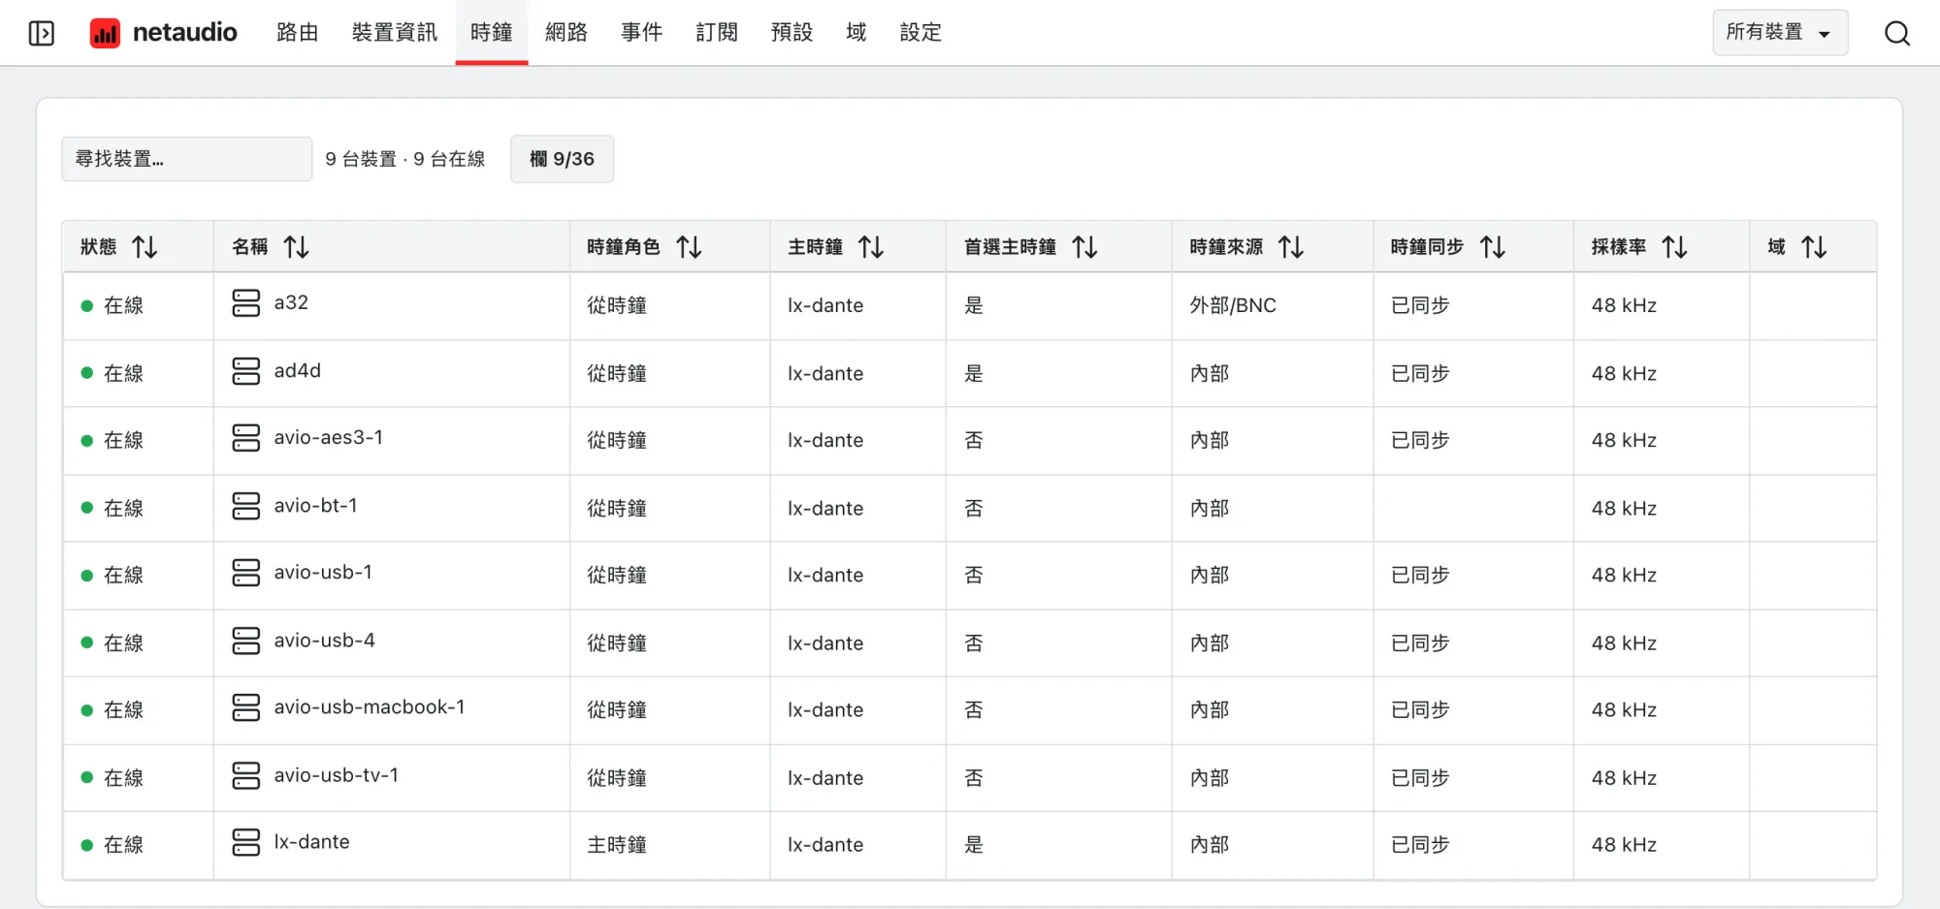Toggle the sidebar panel icon
The width and height of the screenshot is (1940, 909).
42,33
